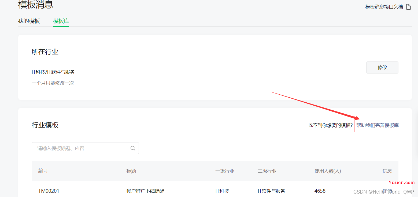Image resolution: width=418 pixels, height=197 pixels.
Task: Focus the 请输入模板标题、内容 search field
Action: pyautogui.click(x=85, y=148)
